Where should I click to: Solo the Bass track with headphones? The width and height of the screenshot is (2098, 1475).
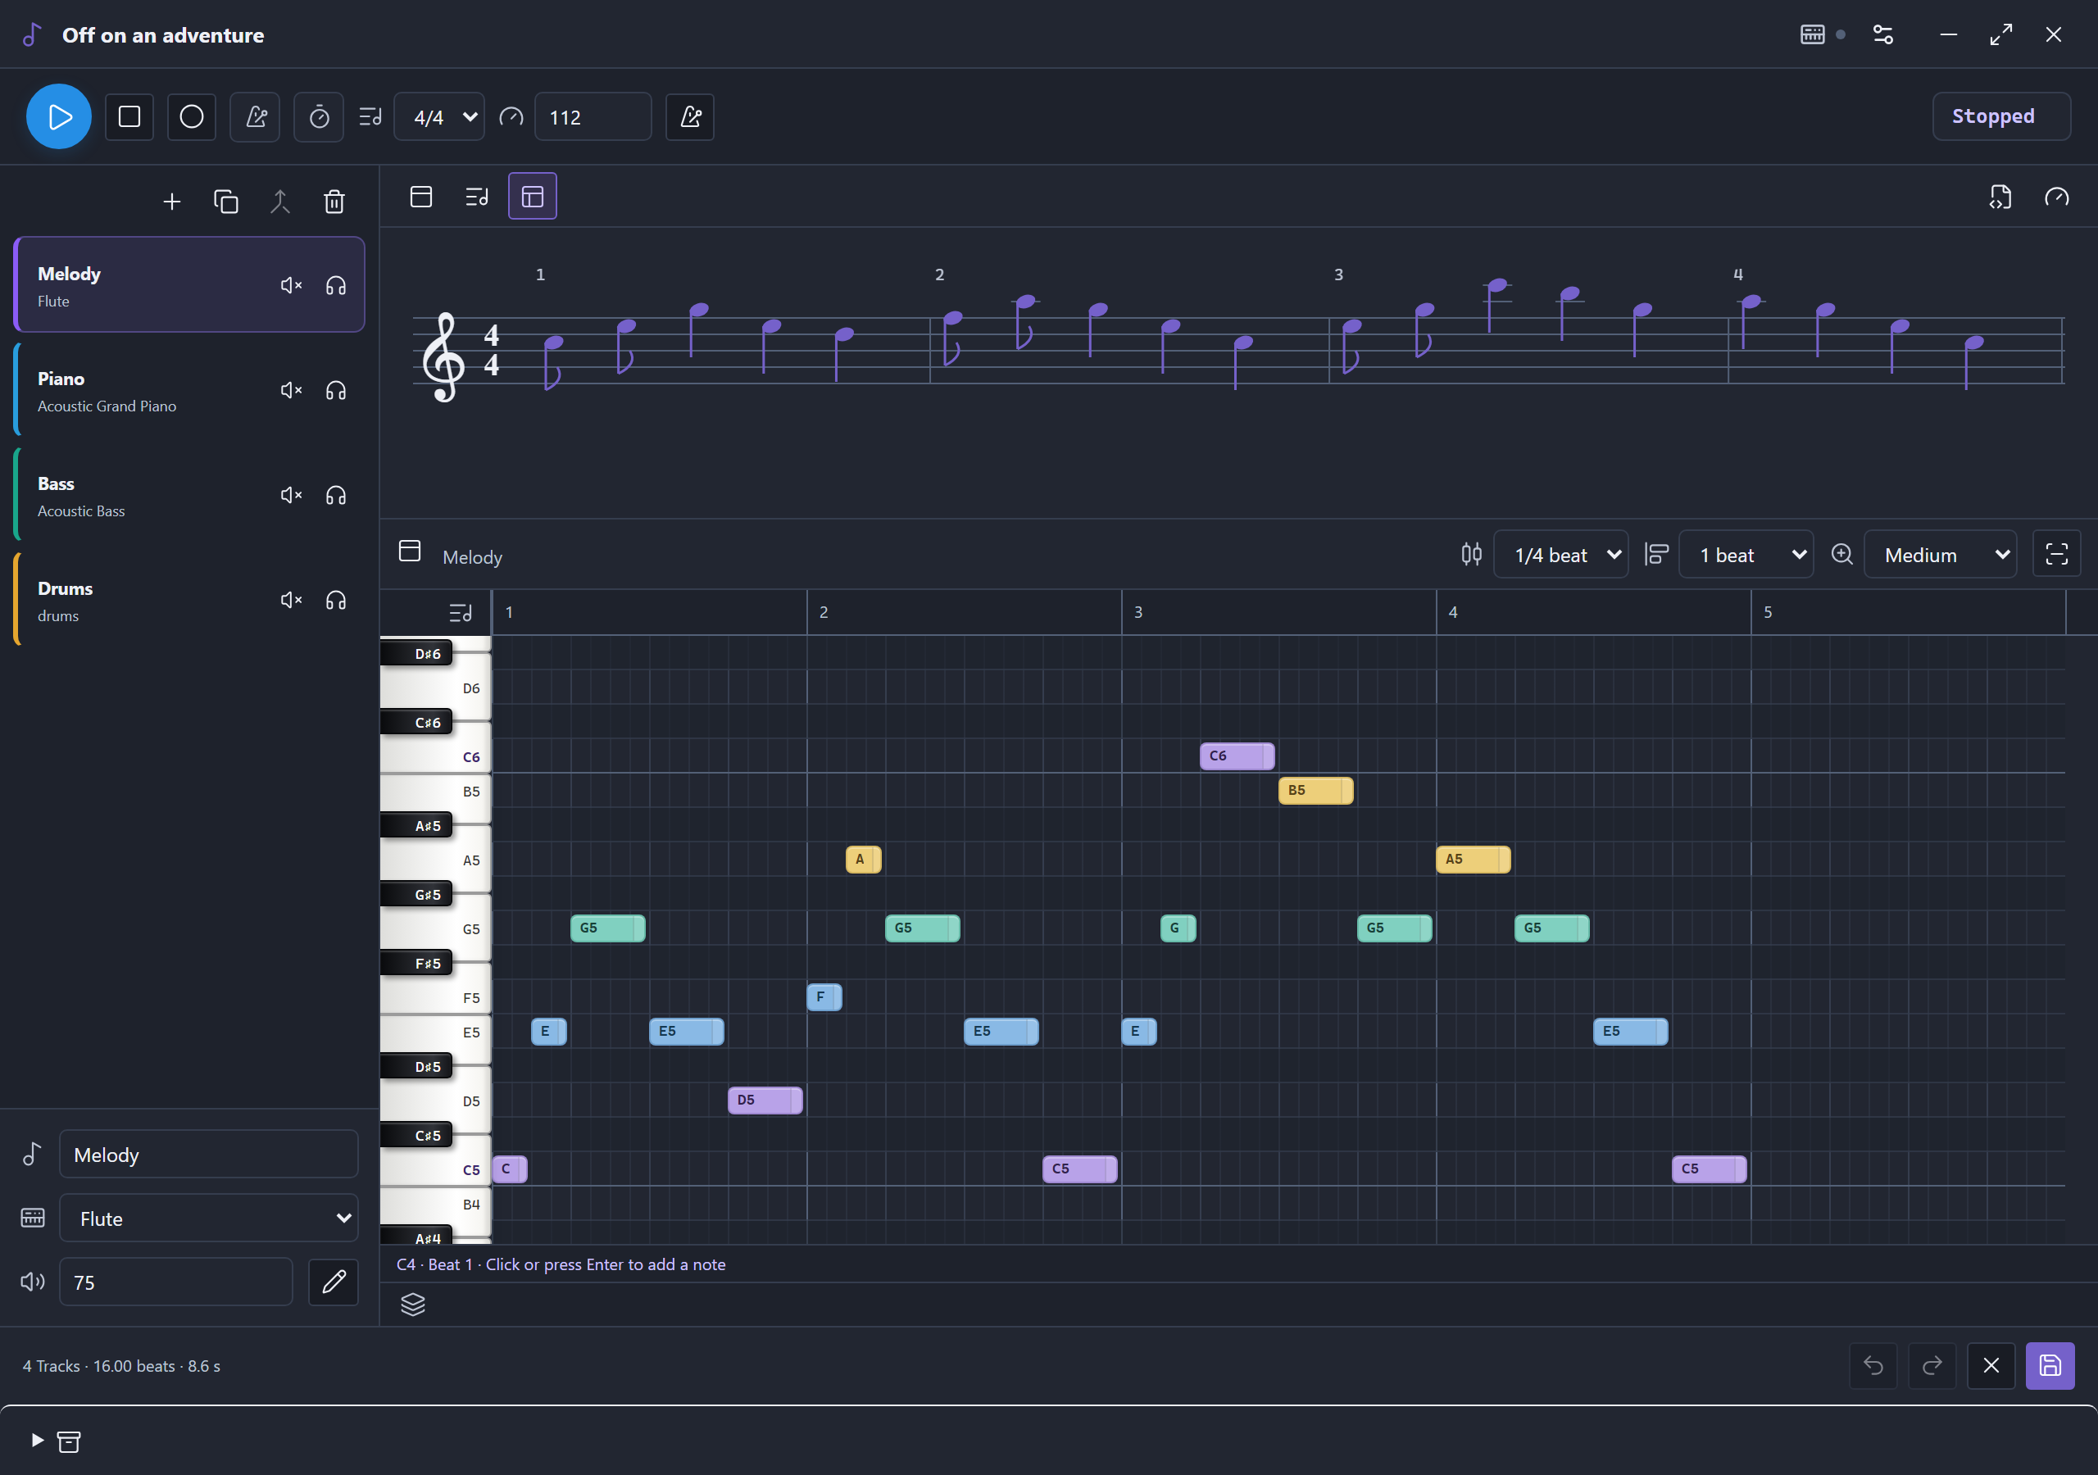(336, 495)
